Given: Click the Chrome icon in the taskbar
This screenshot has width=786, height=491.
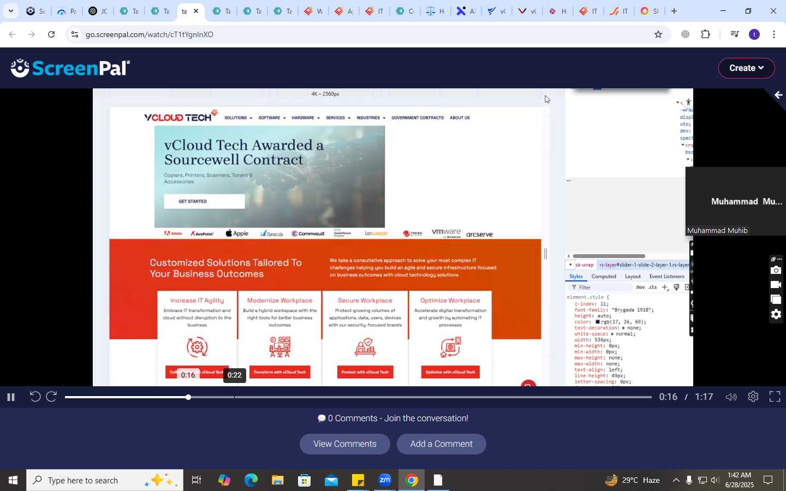Looking at the screenshot, I should pyautogui.click(x=412, y=481).
